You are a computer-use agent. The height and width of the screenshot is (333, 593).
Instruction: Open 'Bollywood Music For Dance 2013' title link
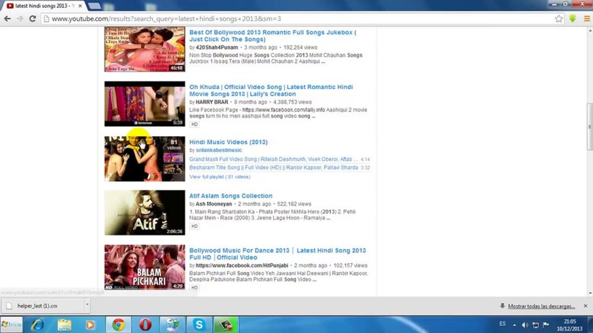[277, 253]
